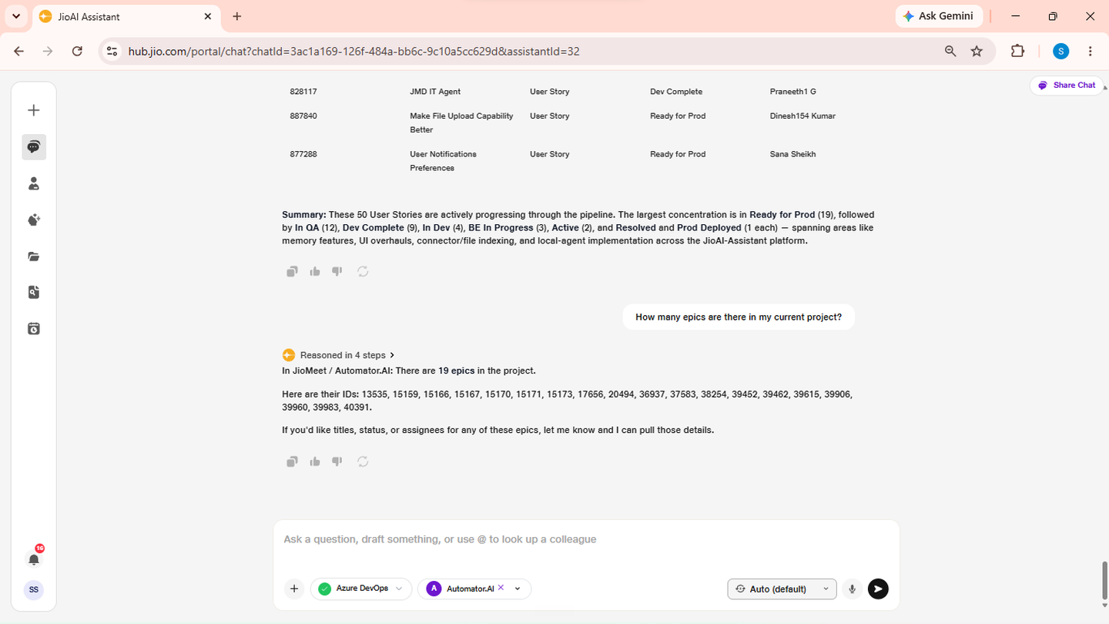Click the Dev Complete status cell

point(676,92)
